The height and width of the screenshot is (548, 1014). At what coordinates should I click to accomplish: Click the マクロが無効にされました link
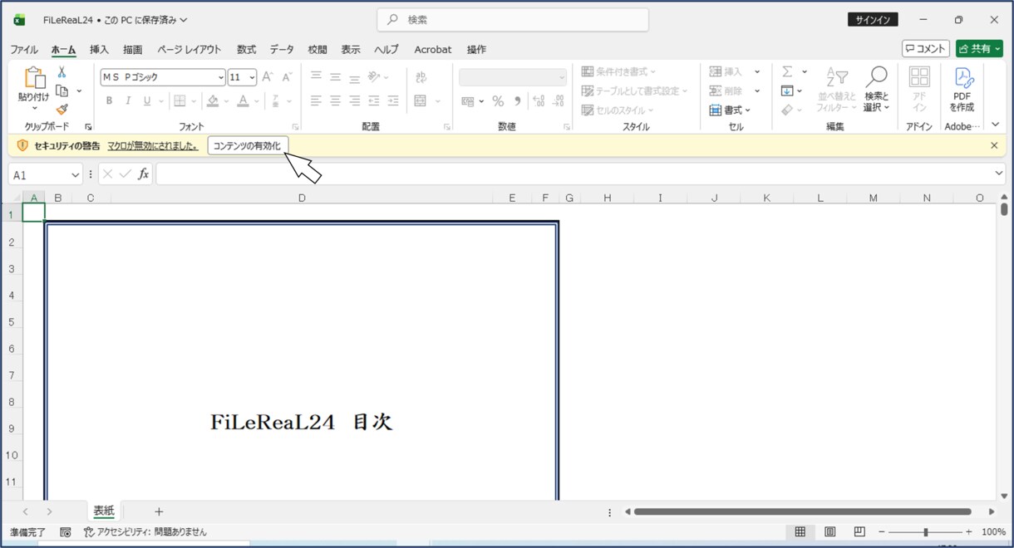pos(152,145)
